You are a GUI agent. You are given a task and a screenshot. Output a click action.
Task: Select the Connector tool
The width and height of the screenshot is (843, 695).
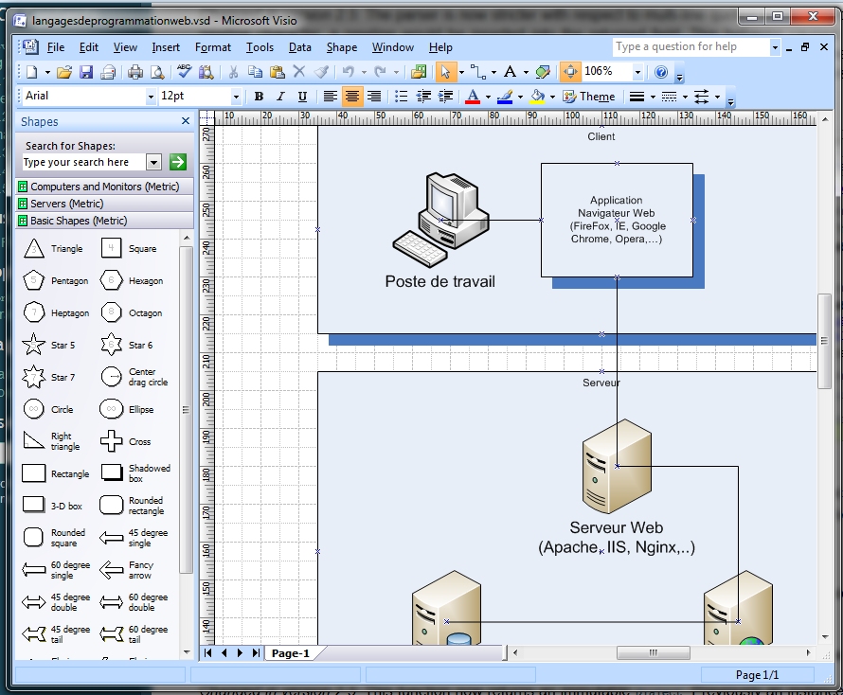(476, 72)
